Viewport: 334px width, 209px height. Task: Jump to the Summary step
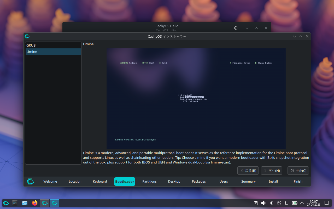pos(248,182)
